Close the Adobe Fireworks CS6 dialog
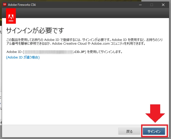171x139 pixels. pyautogui.click(x=163, y=5)
